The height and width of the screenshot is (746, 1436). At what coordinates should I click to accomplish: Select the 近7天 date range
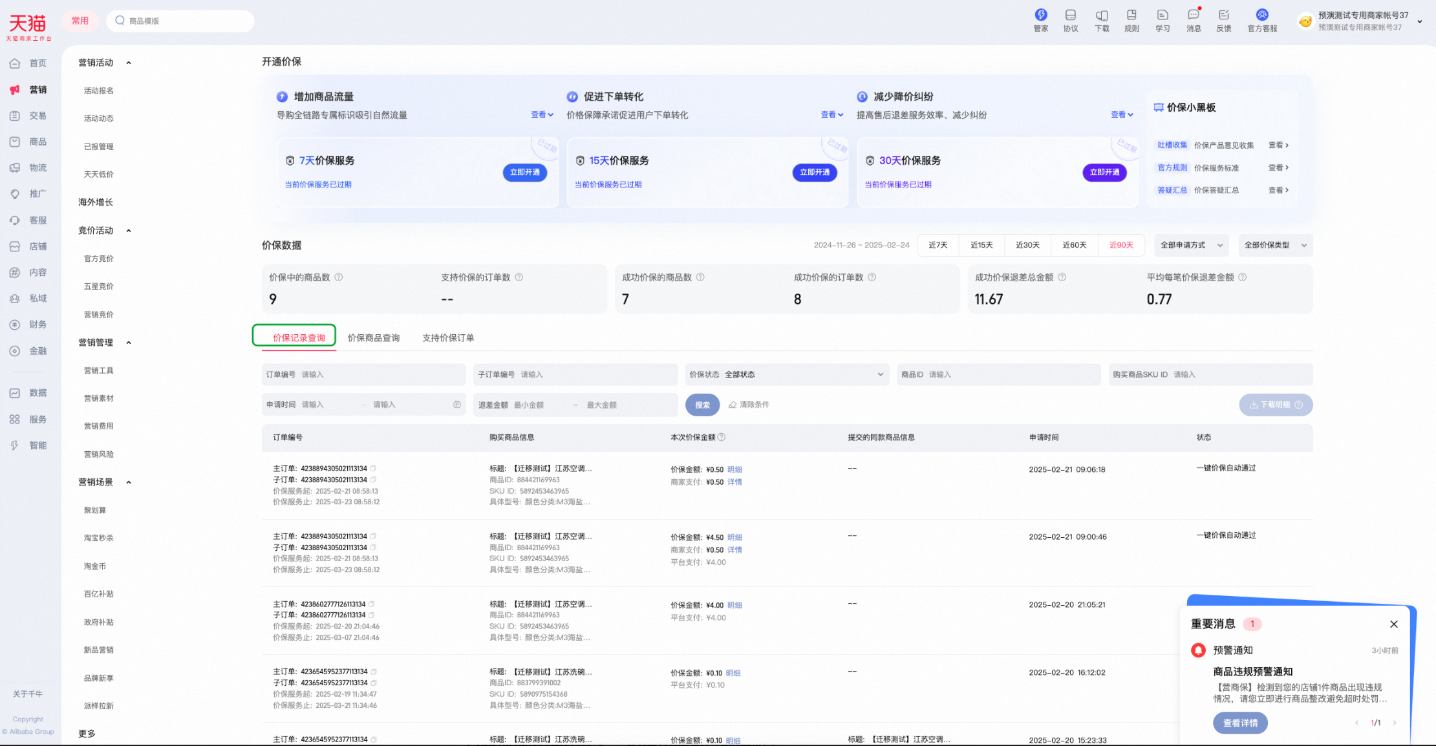pyautogui.click(x=938, y=246)
